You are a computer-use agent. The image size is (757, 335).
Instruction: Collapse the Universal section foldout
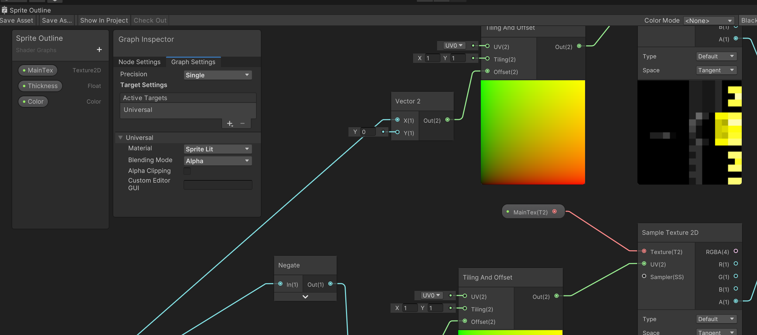121,138
